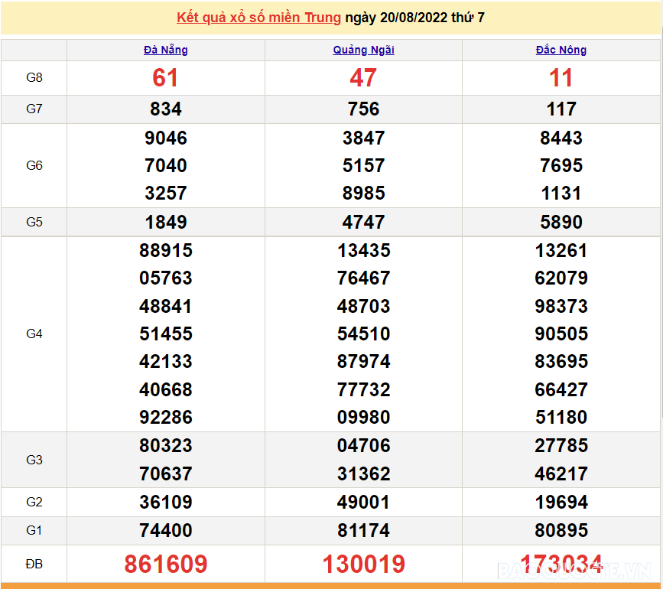Select the Đắc Nông special prize 173034
Screen dimensions: 663x589
[x=561, y=565]
